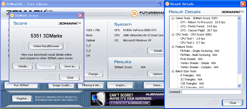This screenshot has height=109, width=247.
Task: Select the CPU Test 1 row
Action: click(193, 39)
